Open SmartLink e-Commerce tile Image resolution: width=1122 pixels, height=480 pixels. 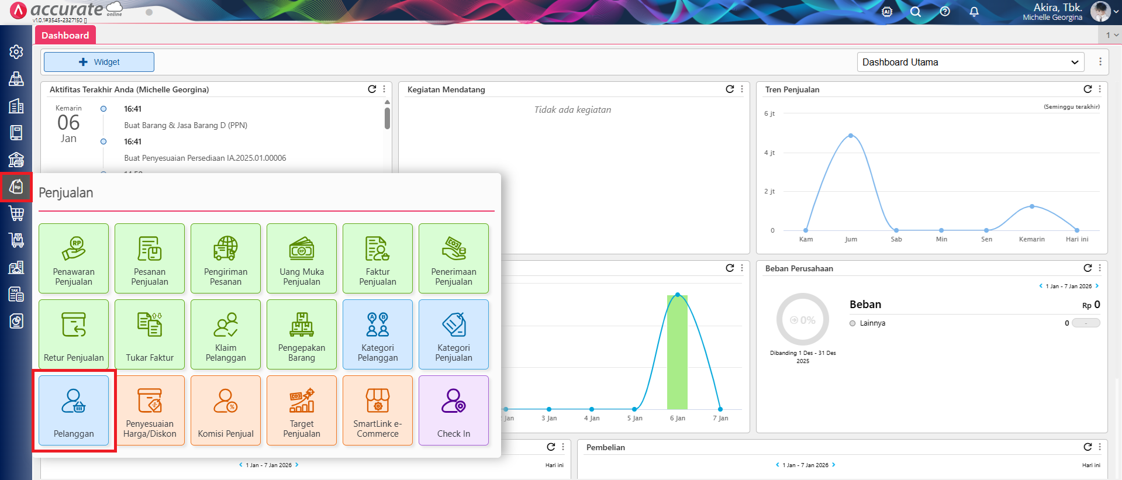(x=378, y=410)
